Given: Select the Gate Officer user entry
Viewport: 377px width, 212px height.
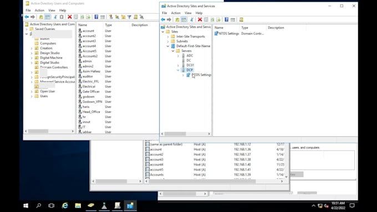Looking at the screenshot, I should [91, 91].
